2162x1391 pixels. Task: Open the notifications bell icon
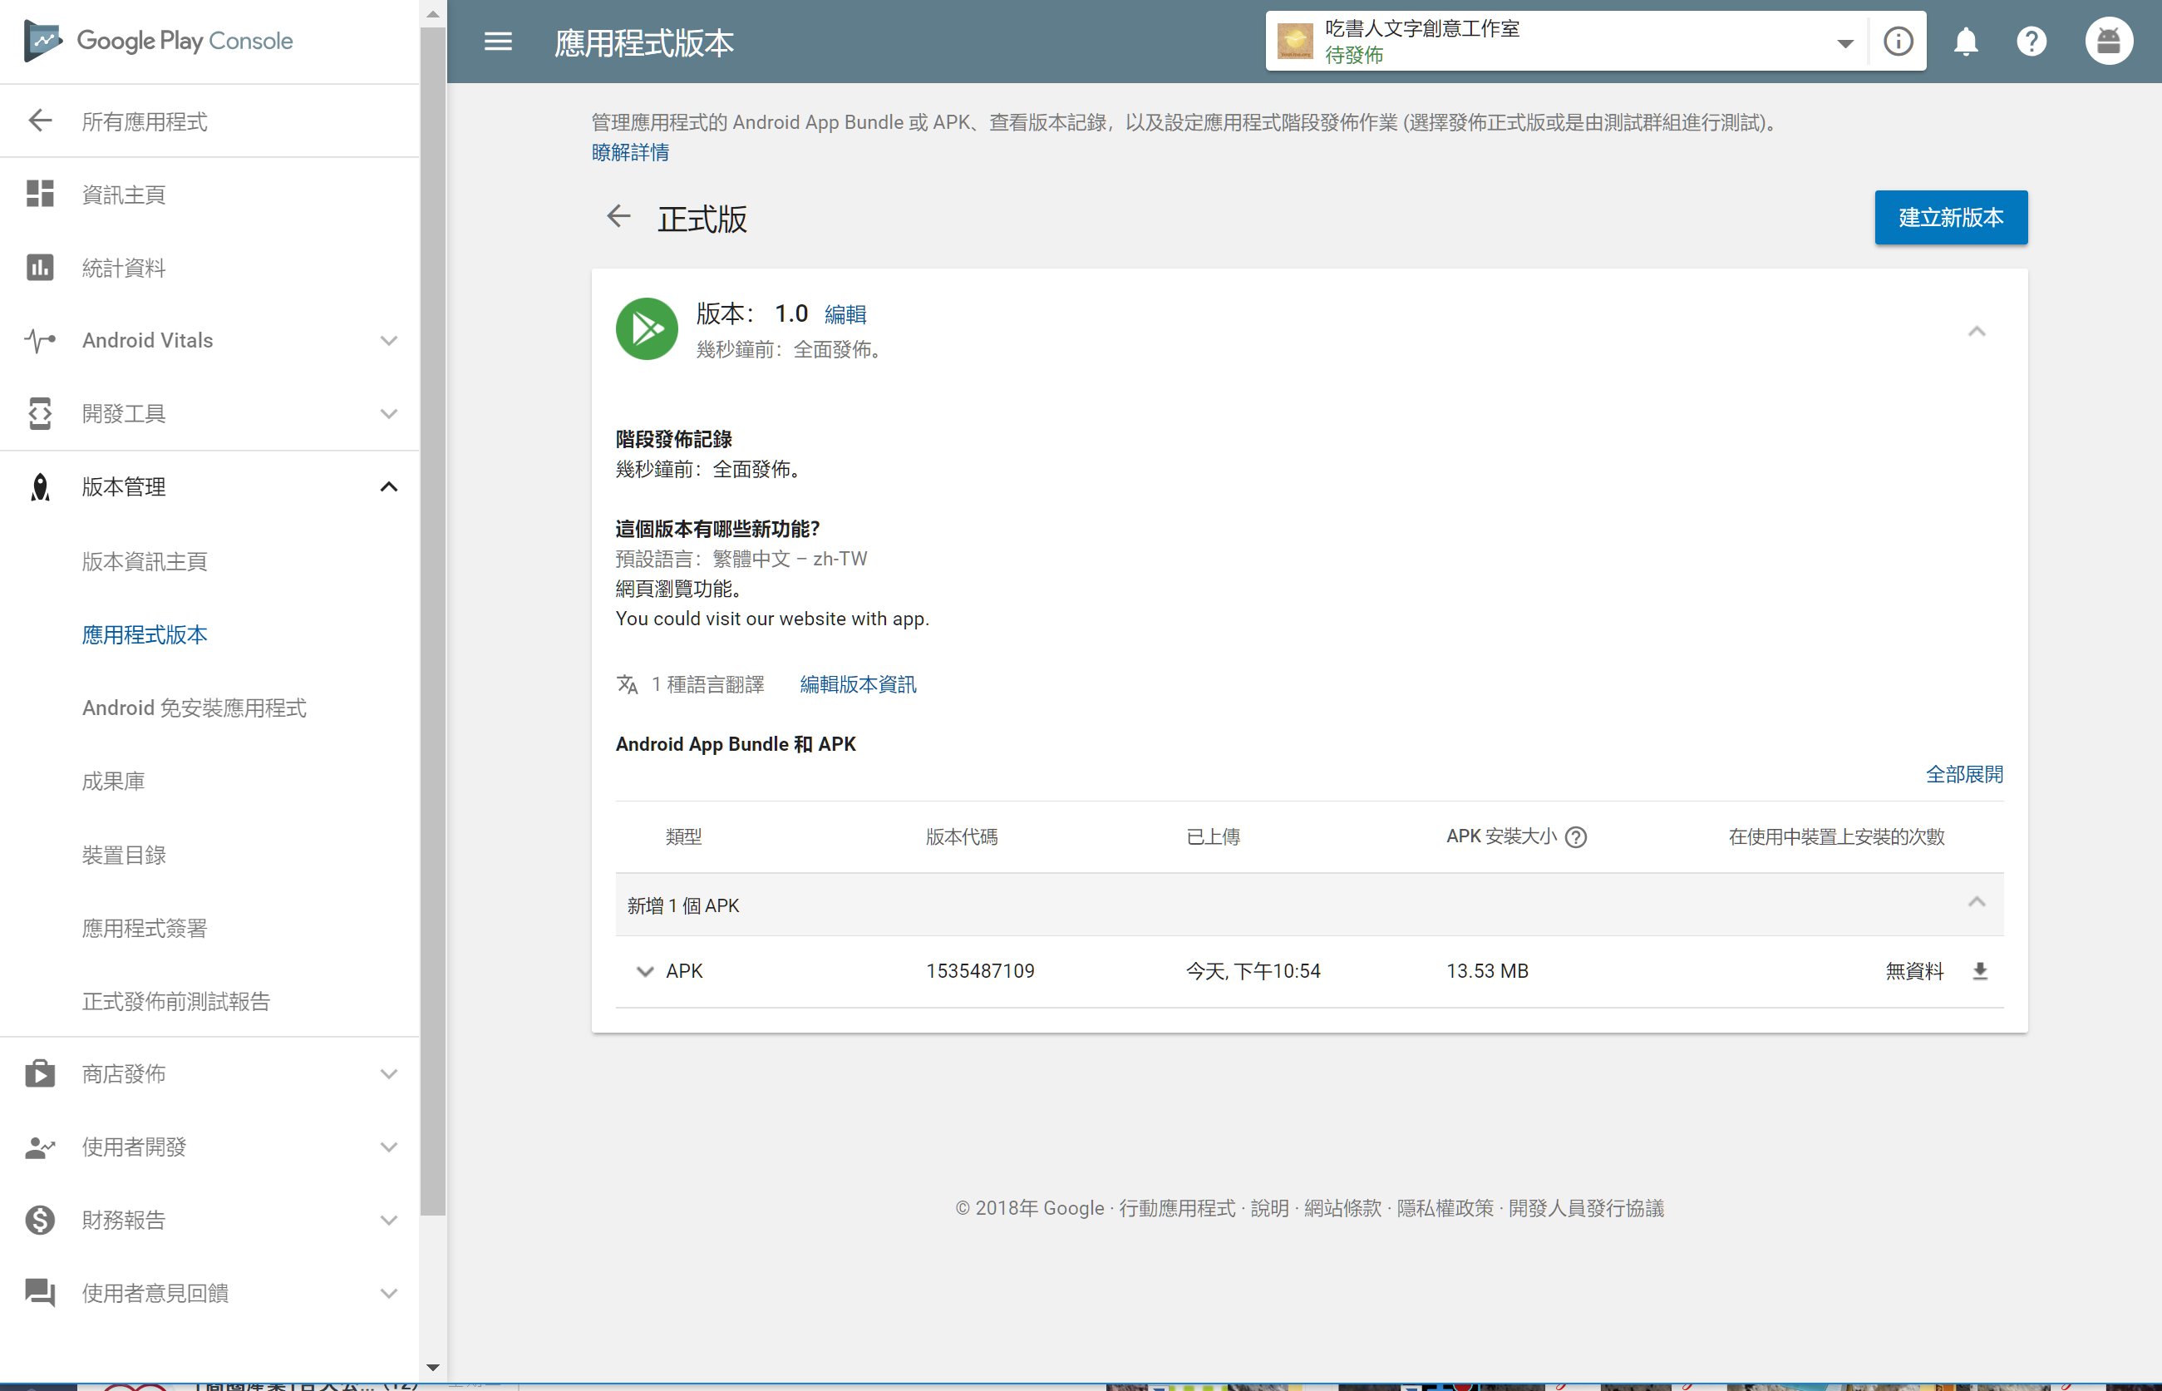pos(1965,42)
